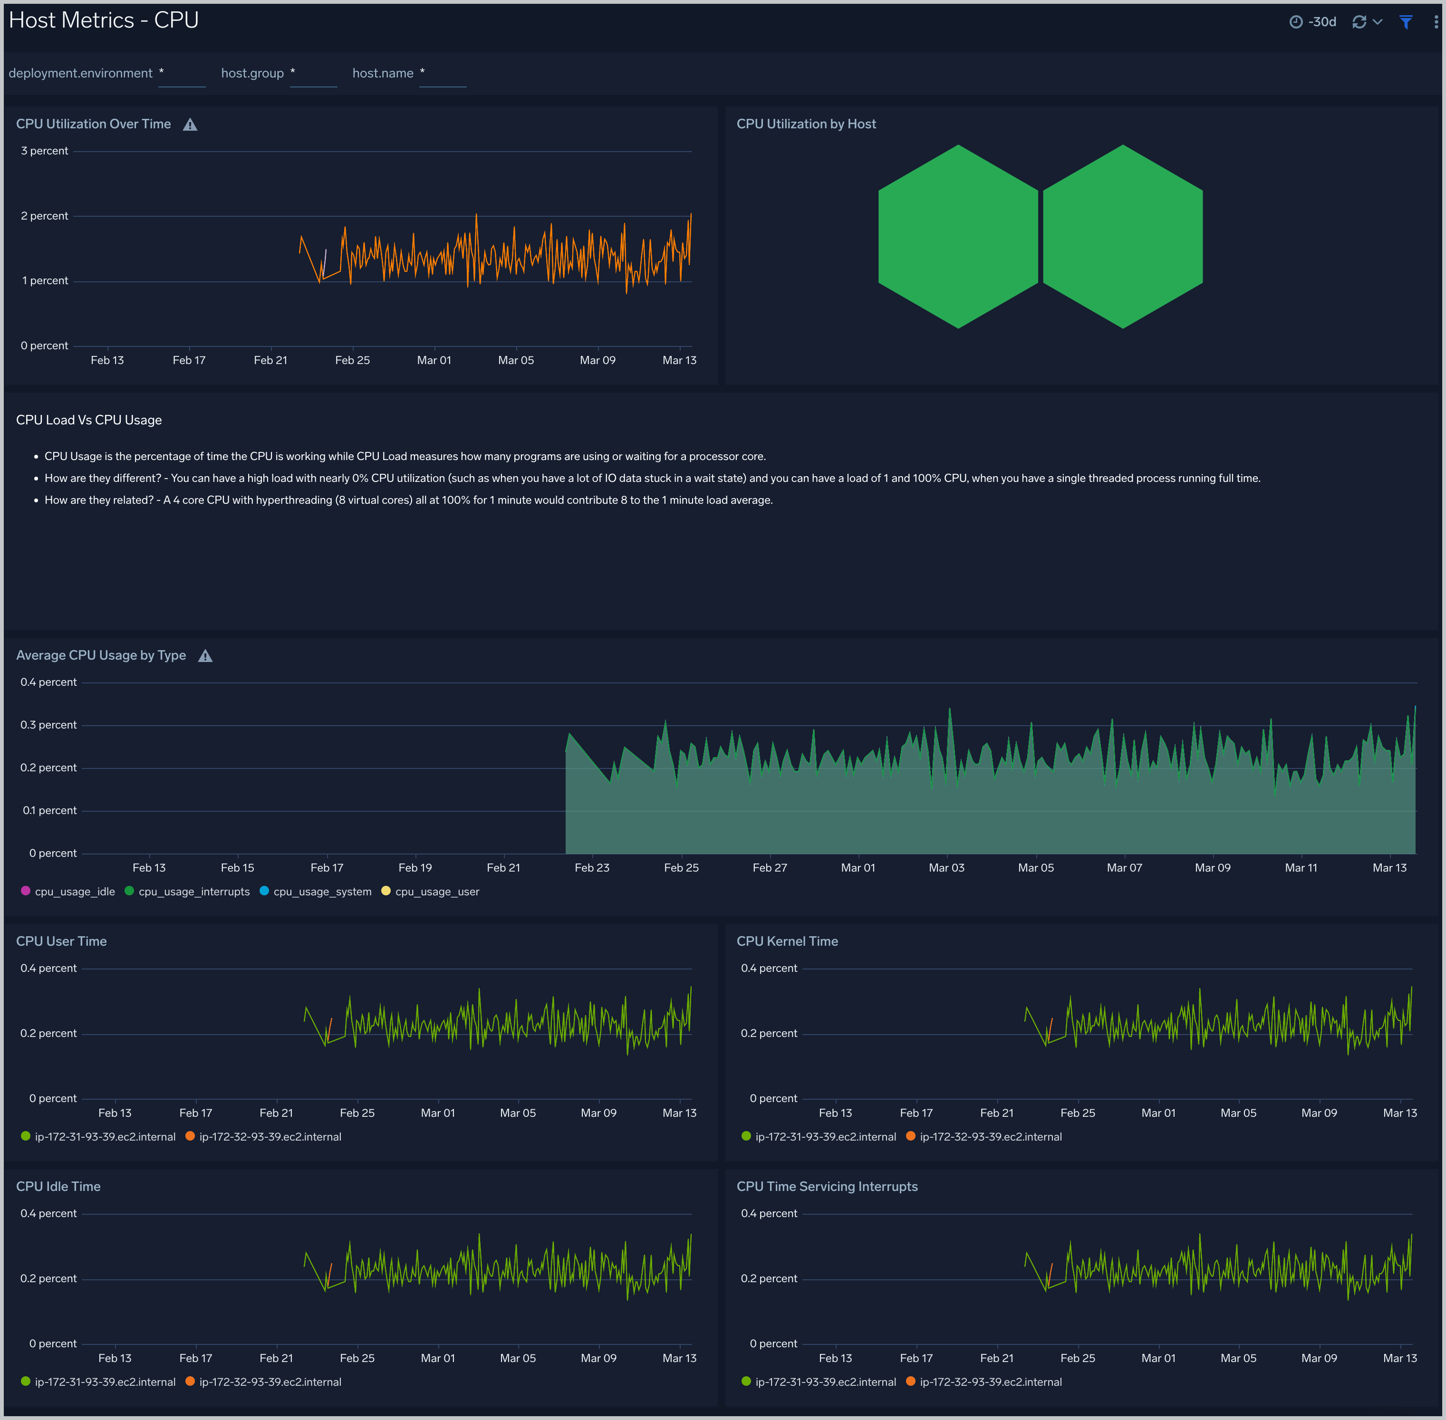Click warning icon on Average CPU Usage by Type
Image resolution: width=1446 pixels, height=1420 pixels.
pyautogui.click(x=205, y=655)
